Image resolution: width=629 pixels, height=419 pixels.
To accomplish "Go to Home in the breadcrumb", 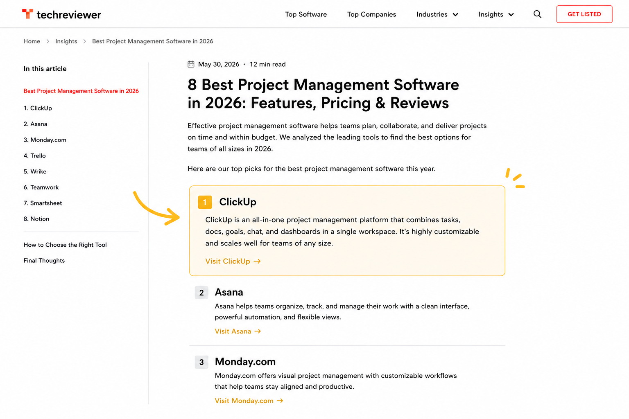I will (x=32, y=41).
